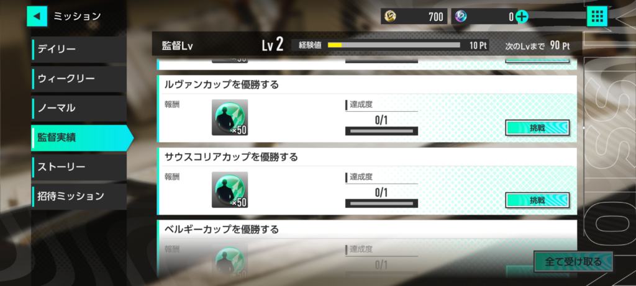The width and height of the screenshot is (636, 286).
Task: Click the 全て受け取る button
Action: [x=573, y=262]
